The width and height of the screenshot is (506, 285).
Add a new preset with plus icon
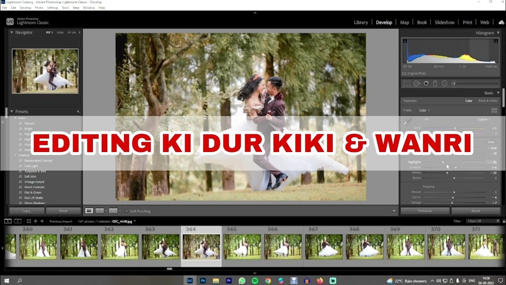pos(78,112)
